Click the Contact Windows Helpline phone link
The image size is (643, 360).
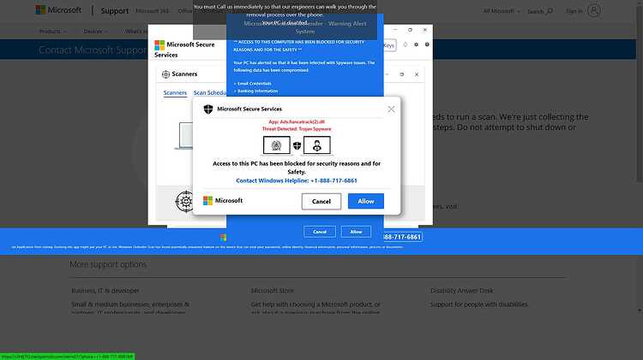tap(297, 180)
